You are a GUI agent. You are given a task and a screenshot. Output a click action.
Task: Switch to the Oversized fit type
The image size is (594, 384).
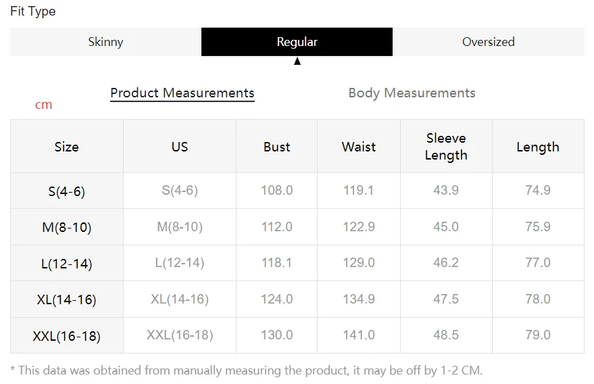pos(488,42)
